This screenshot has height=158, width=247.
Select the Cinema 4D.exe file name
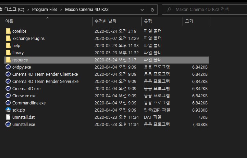(26, 88)
